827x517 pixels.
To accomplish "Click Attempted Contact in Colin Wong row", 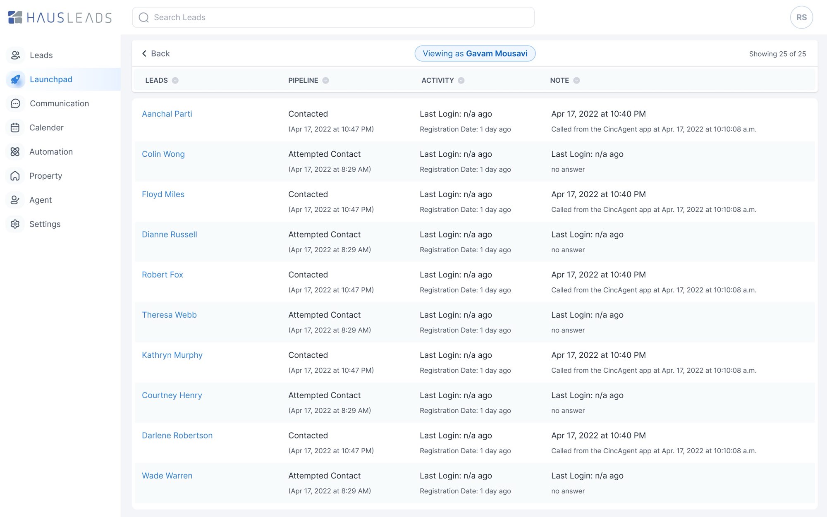I will pos(325,154).
